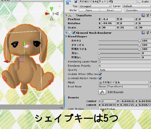
Task: Click the Transform component axes icon
Action: pyautogui.click(x=70, y=15)
